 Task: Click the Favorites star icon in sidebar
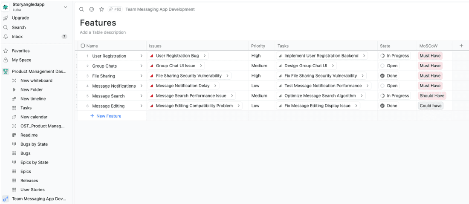click(x=6, y=51)
